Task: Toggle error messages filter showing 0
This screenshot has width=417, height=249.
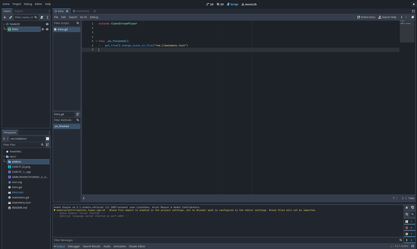Action: tap(409, 228)
